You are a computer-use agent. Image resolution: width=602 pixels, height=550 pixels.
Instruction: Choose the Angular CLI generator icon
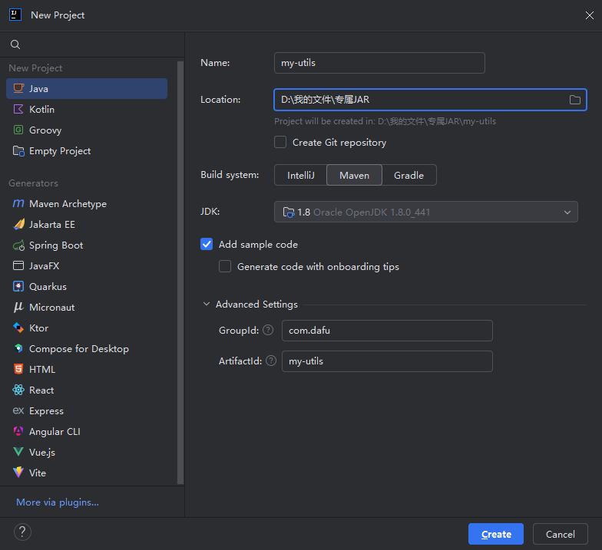[18, 431]
